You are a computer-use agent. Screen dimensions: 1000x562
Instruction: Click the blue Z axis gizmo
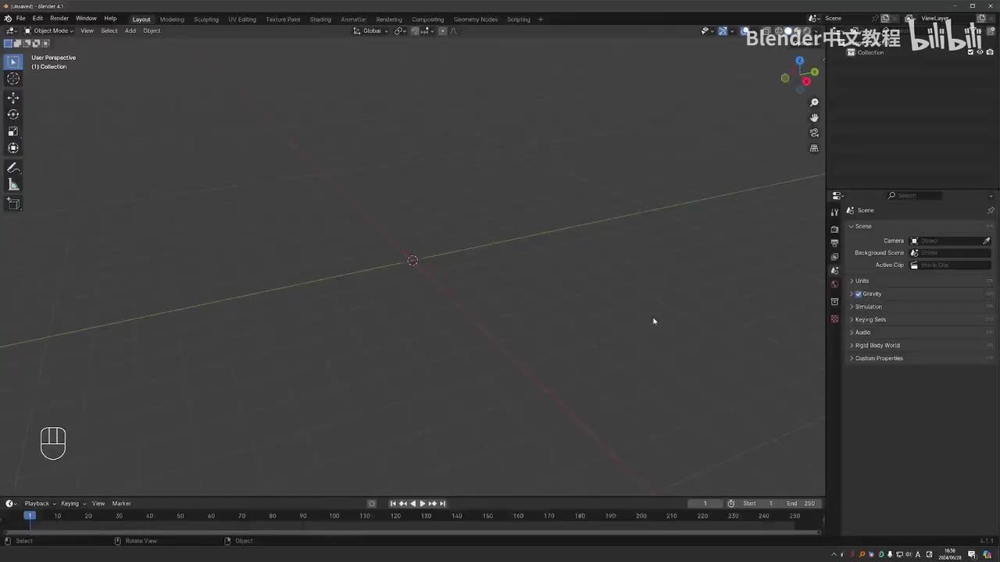click(799, 60)
